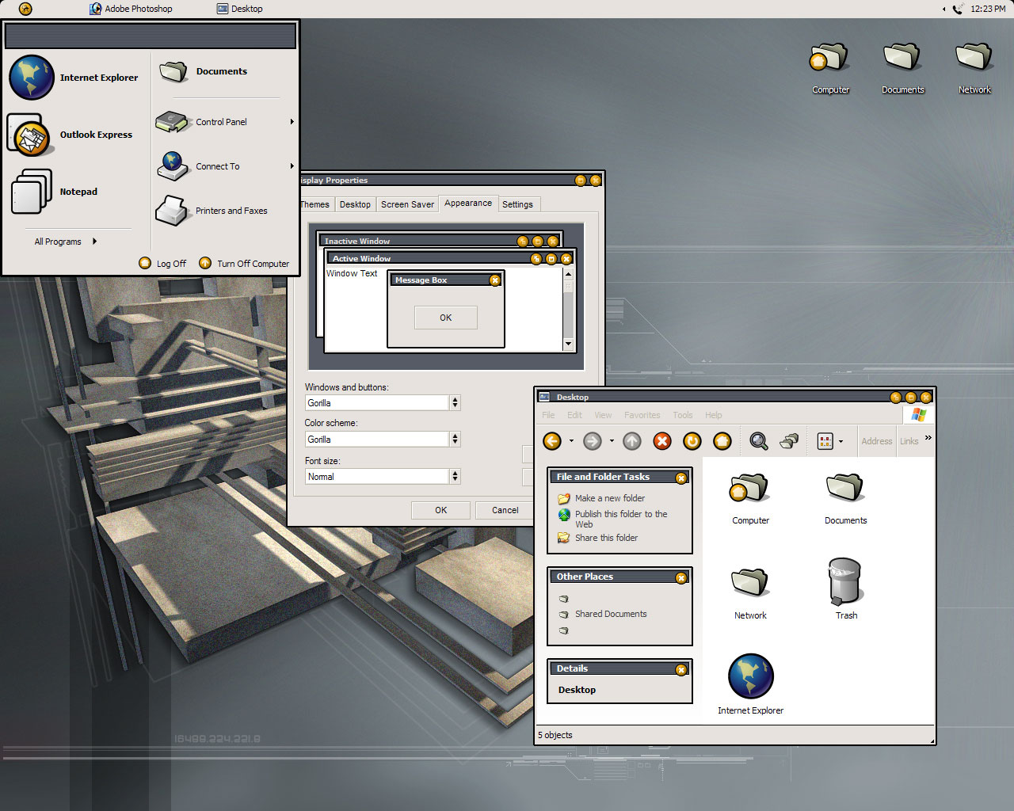Click Cancel in Display Properties dialog
The height and width of the screenshot is (811, 1014).
pos(505,510)
